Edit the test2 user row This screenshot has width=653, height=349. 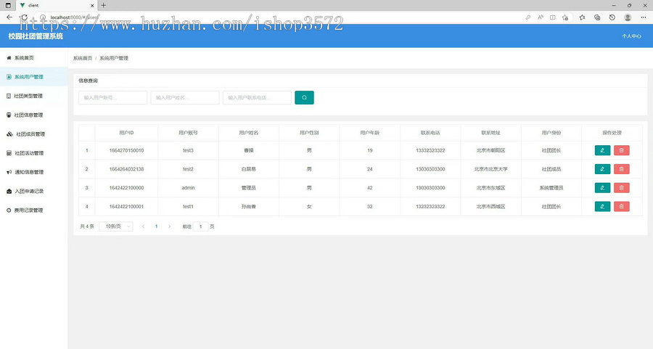point(602,169)
